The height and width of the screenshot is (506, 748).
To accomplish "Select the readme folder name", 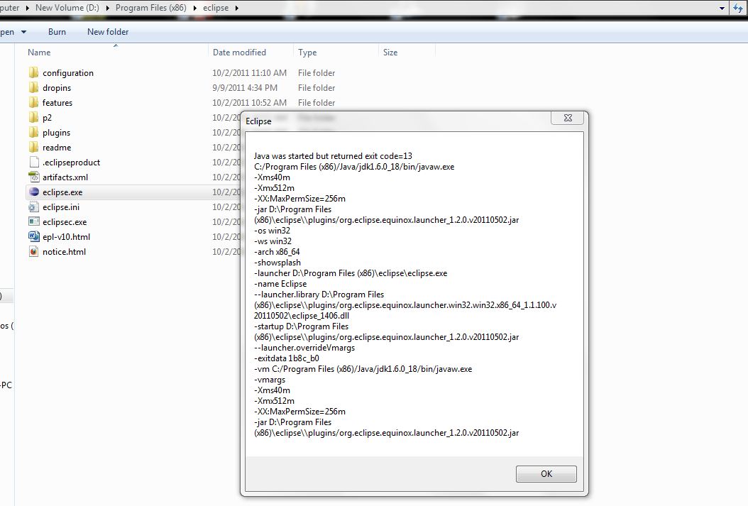I will coord(57,148).
